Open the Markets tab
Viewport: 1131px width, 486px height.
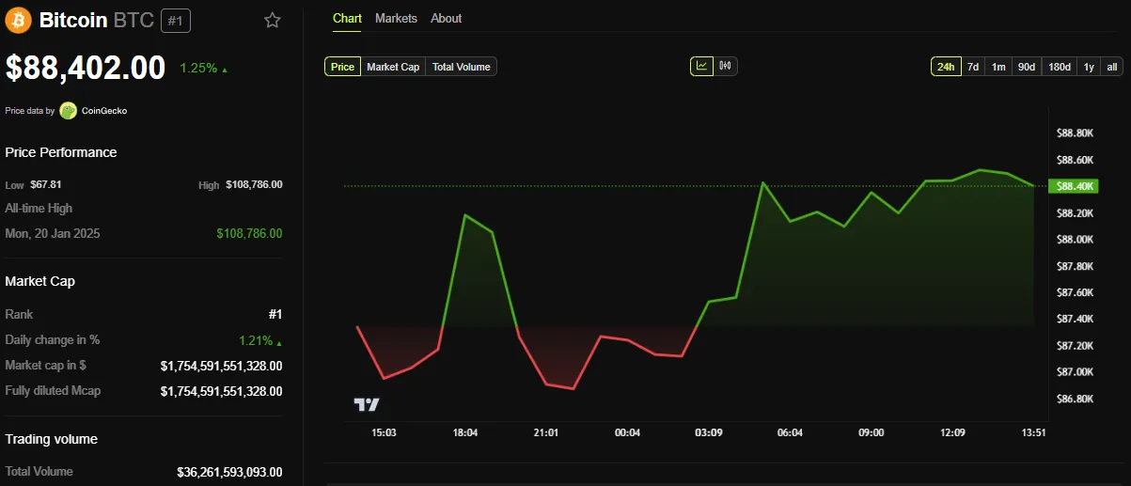click(x=396, y=18)
